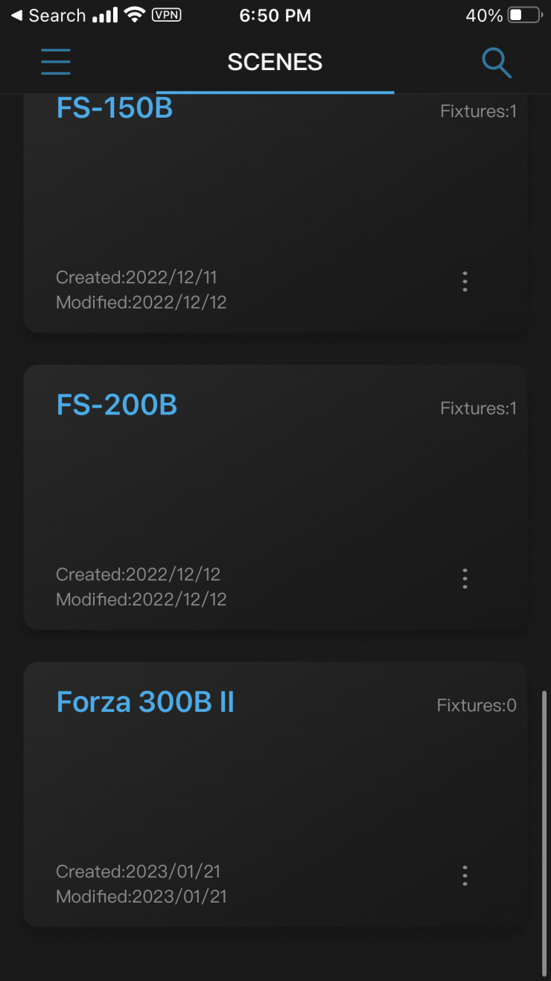Open the FS-200B scene title
This screenshot has height=981, width=551.
117,405
